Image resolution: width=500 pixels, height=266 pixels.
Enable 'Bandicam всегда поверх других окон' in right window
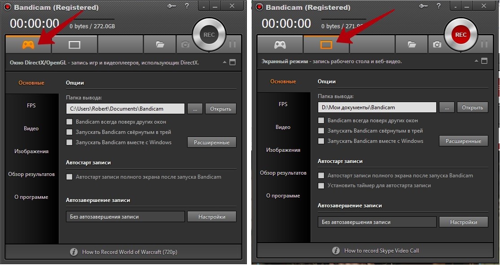(x=321, y=120)
